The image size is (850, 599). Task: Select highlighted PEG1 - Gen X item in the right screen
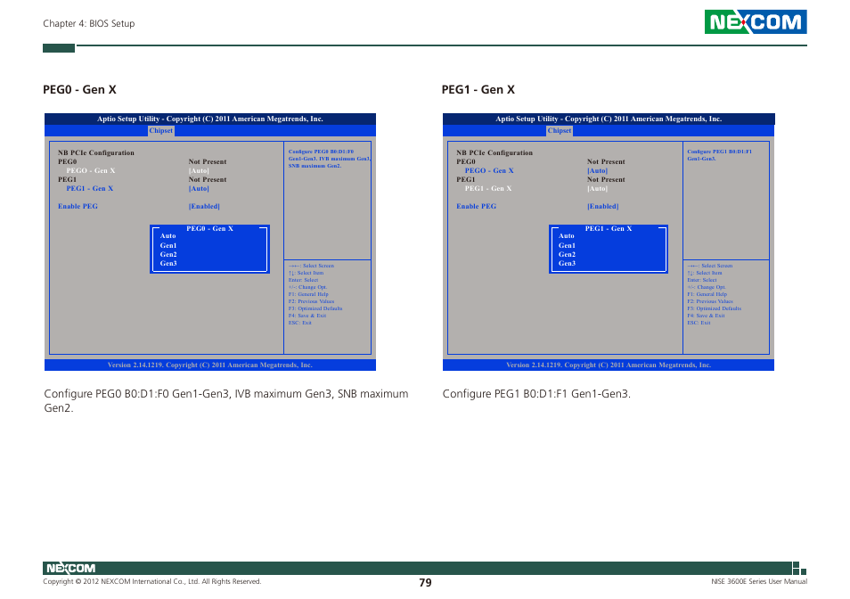point(488,189)
